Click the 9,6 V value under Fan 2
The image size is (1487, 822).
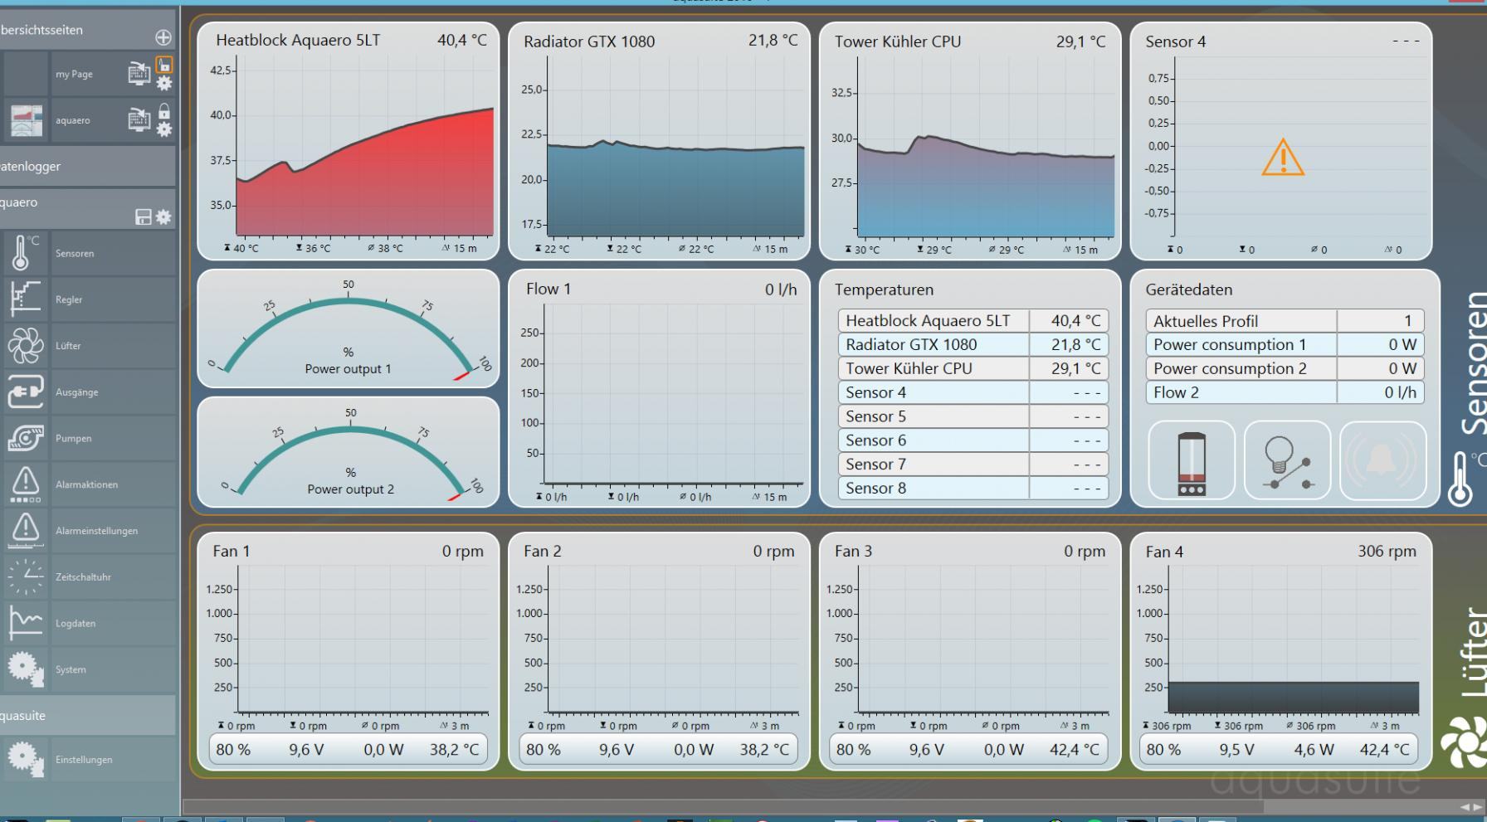pyautogui.click(x=617, y=750)
